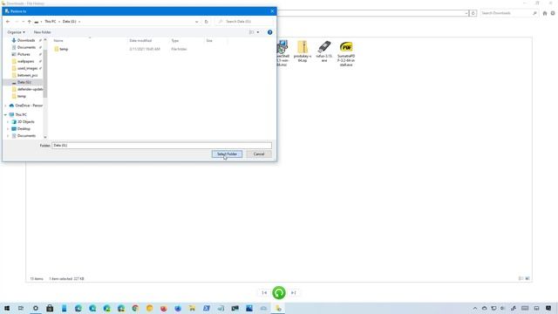Select rufus exe file in File History
The image size is (558, 314).
[x=323, y=52]
